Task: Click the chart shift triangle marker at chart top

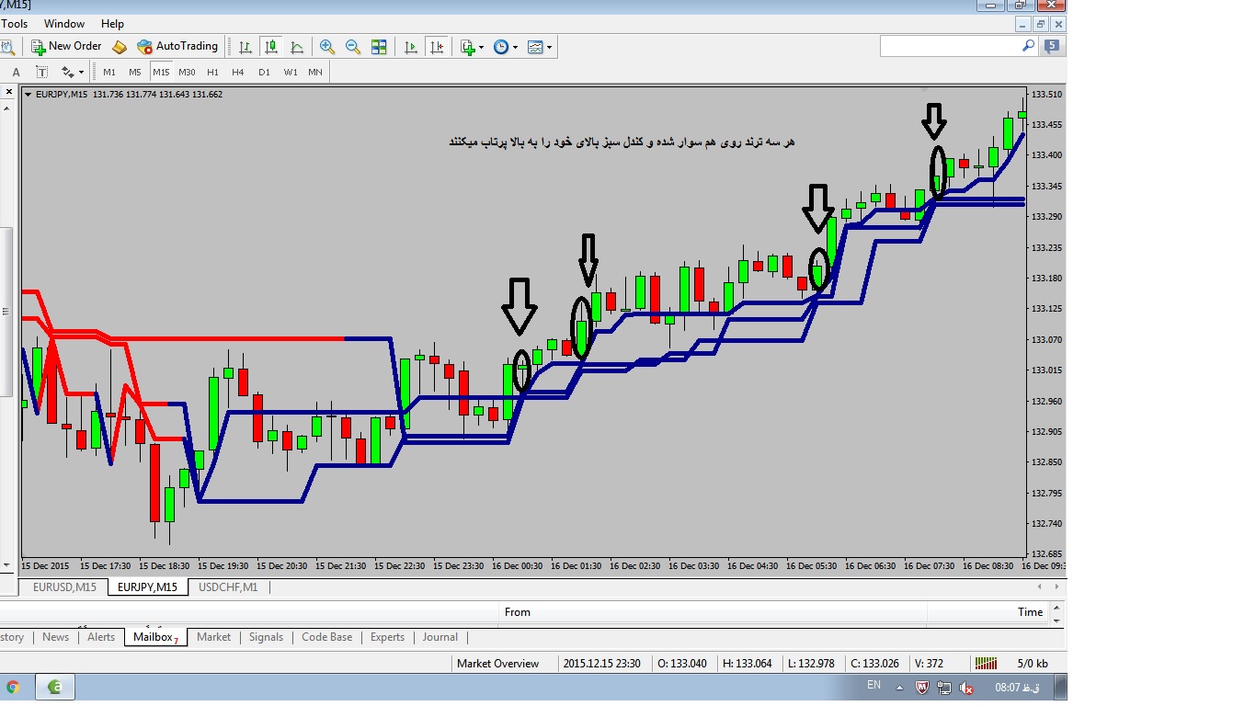Action: [x=925, y=89]
